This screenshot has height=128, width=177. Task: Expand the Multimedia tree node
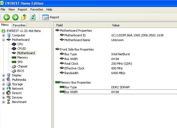[x=4, y=80]
